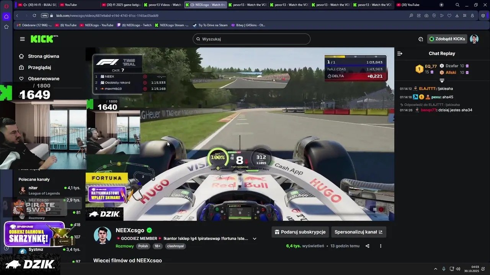
Task: Open the niter recommended channel
Action: pos(49,190)
